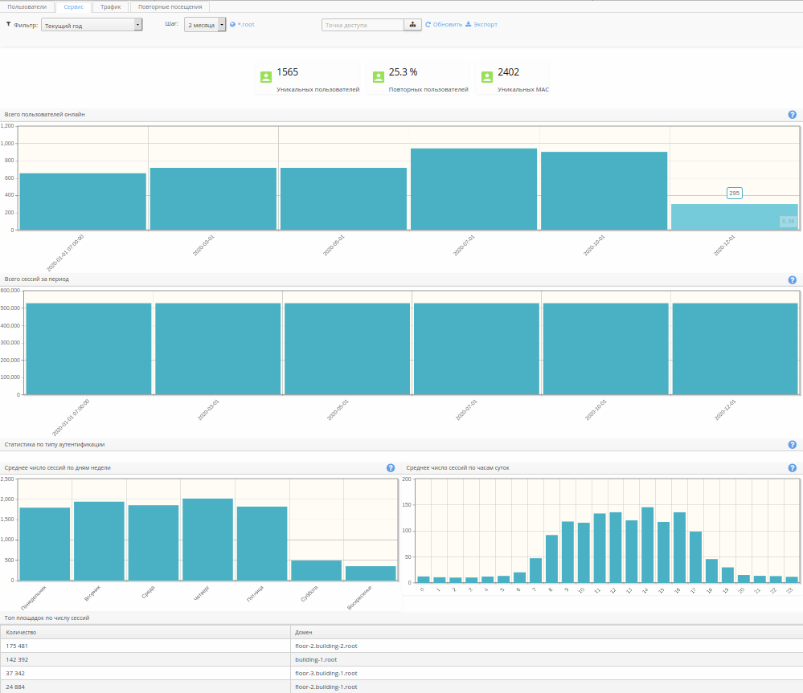Open the Пользователи tab
Viewport: 803px width, 693px height.
click(27, 6)
